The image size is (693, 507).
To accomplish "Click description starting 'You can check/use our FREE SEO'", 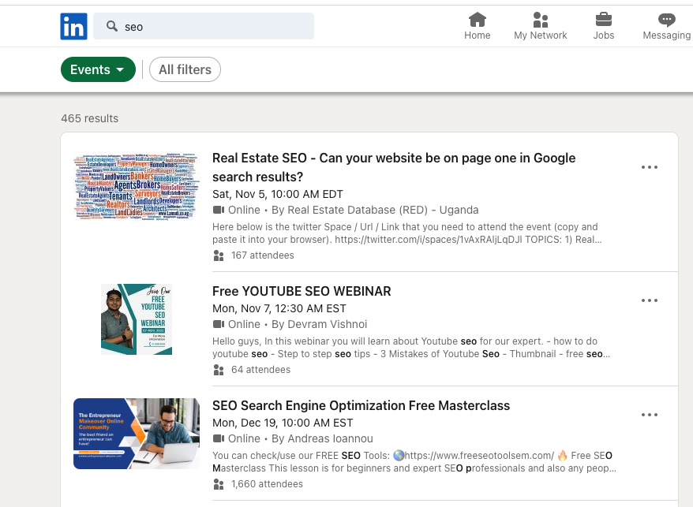I will [x=414, y=462].
